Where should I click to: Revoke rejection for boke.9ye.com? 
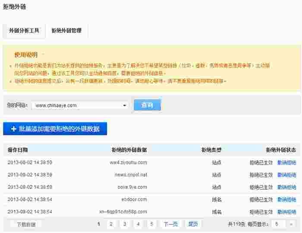click(x=286, y=187)
